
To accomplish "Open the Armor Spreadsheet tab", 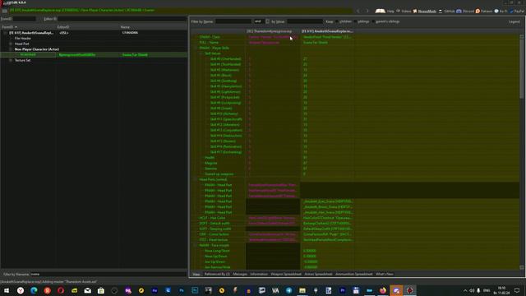I will click(318, 274).
